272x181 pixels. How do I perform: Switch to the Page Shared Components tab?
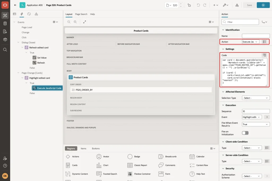click(x=36, y=14)
